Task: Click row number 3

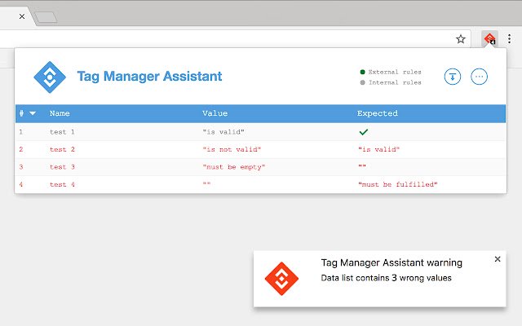Action: (21, 167)
